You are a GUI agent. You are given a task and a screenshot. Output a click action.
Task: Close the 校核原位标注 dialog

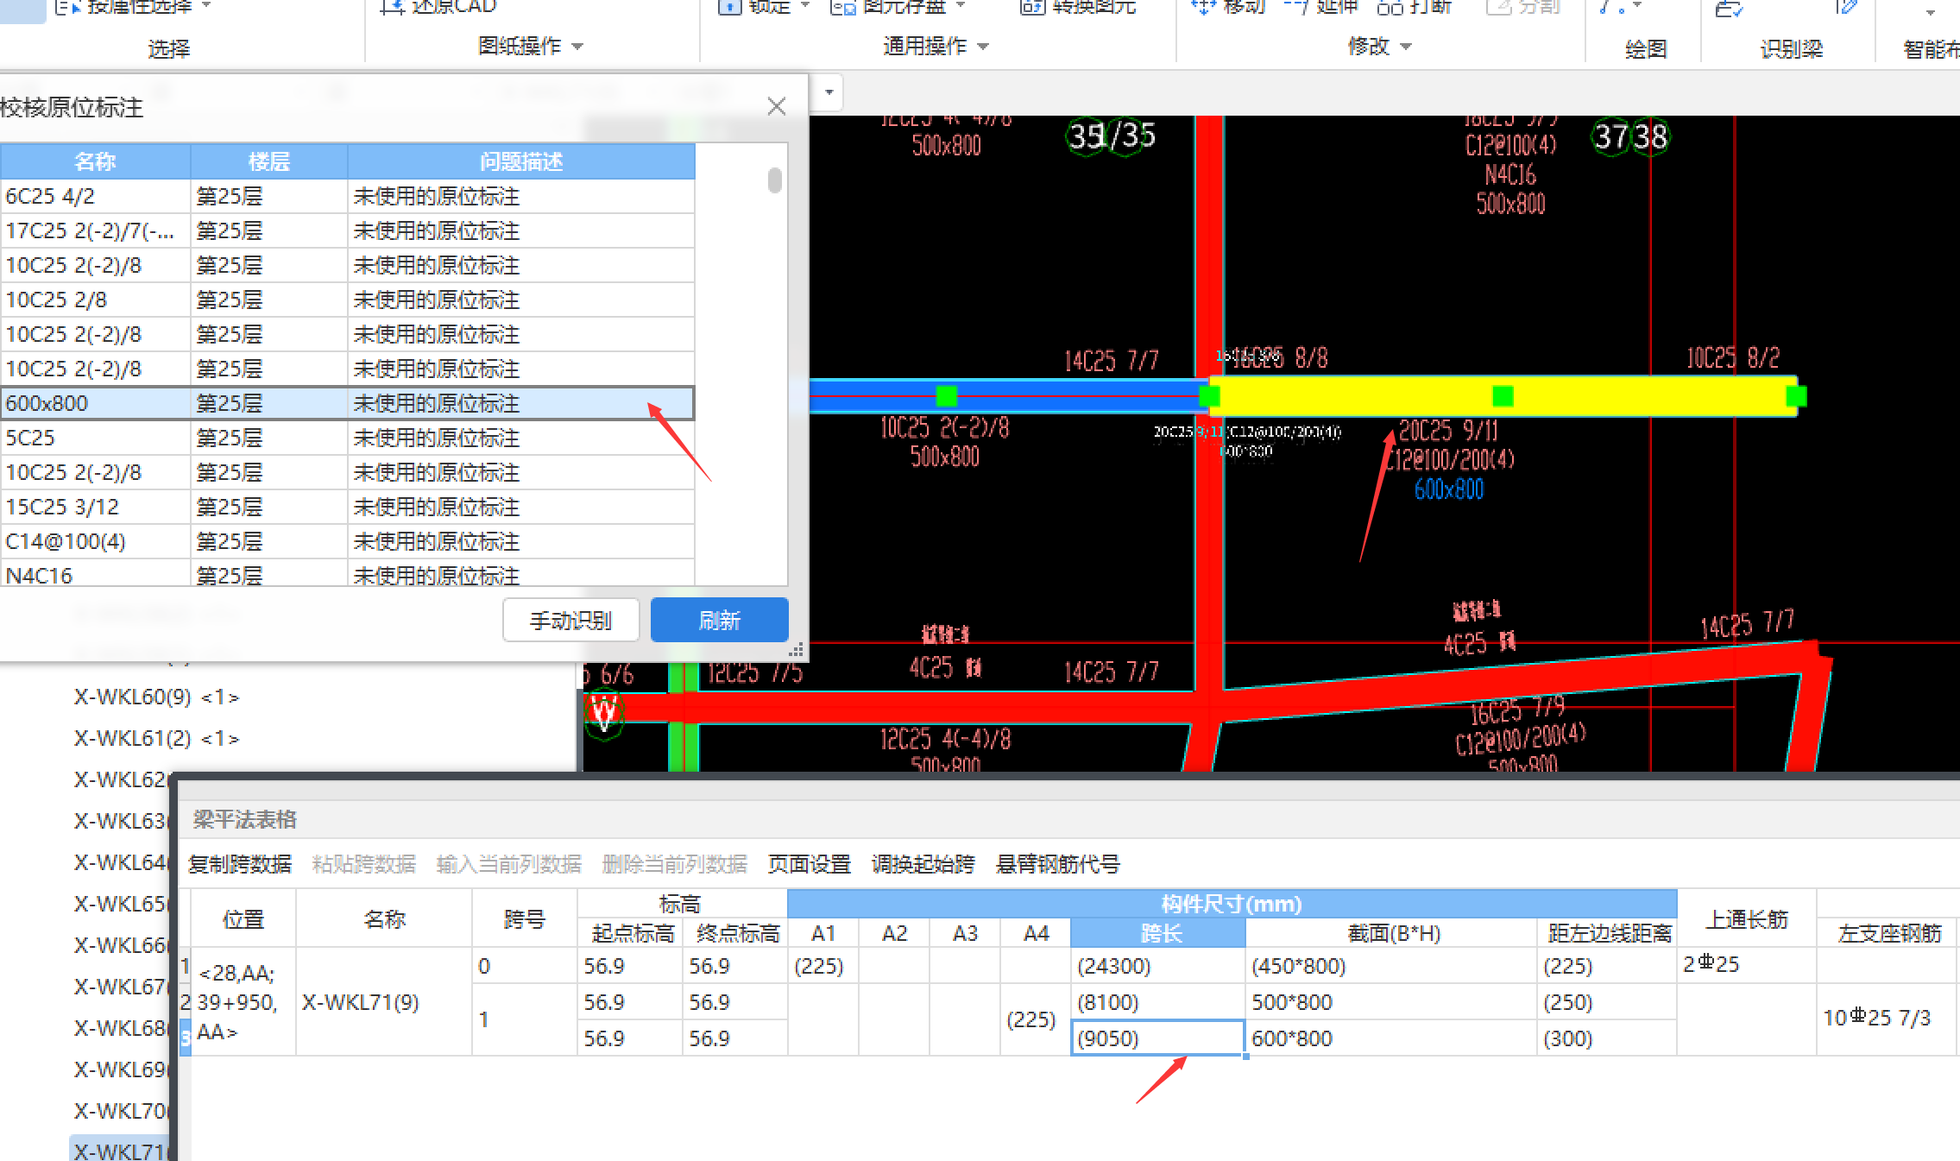[x=777, y=106]
